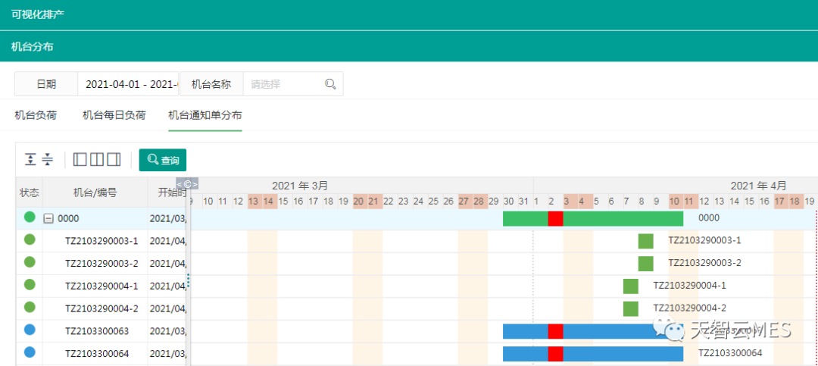Switch to 机台每日负荷 tab
The height and width of the screenshot is (366, 818).
[x=114, y=115]
